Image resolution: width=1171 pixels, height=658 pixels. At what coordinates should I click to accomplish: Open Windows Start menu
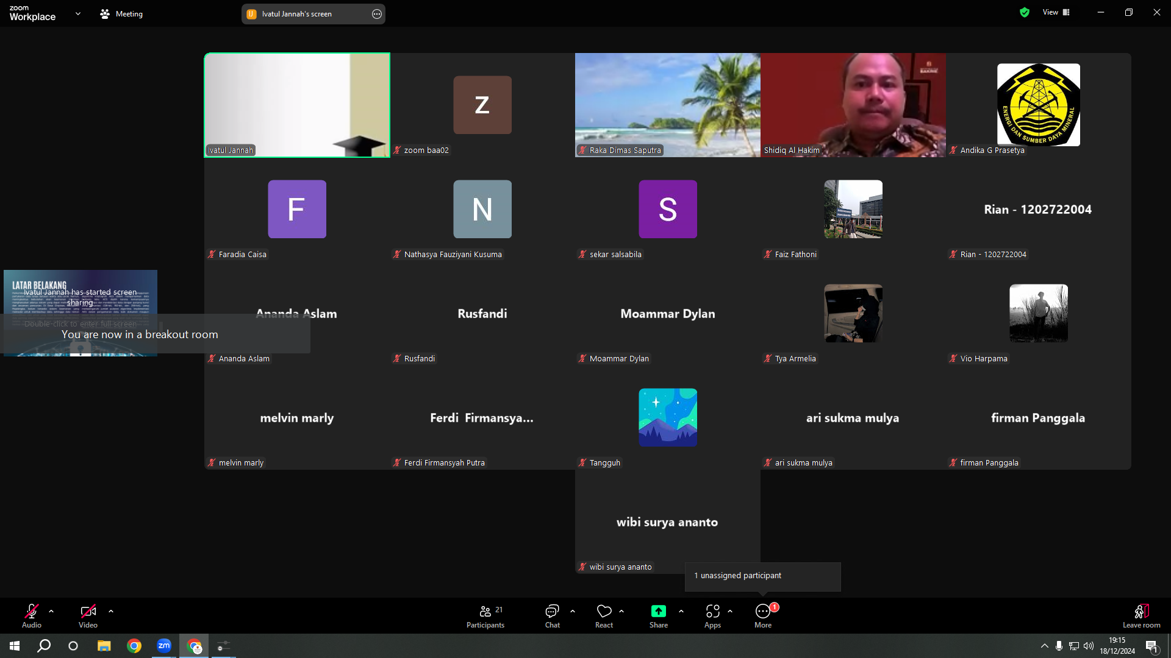[x=15, y=646]
